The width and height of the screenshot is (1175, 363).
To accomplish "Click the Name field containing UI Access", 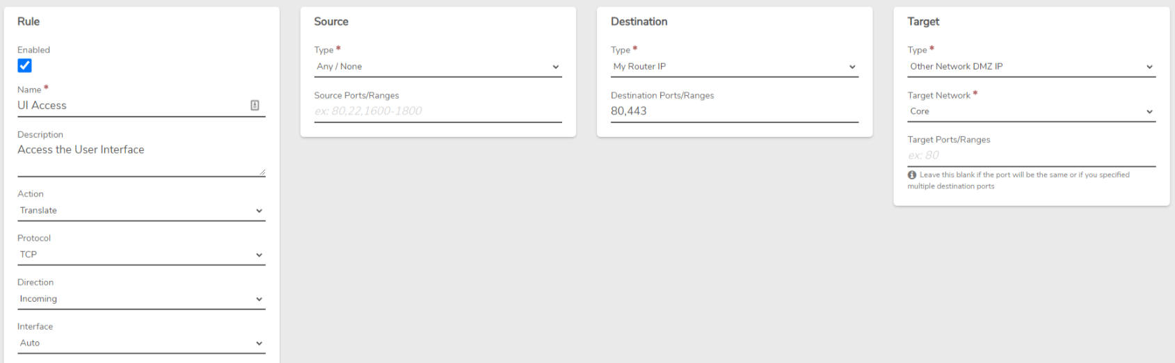I will [x=132, y=106].
